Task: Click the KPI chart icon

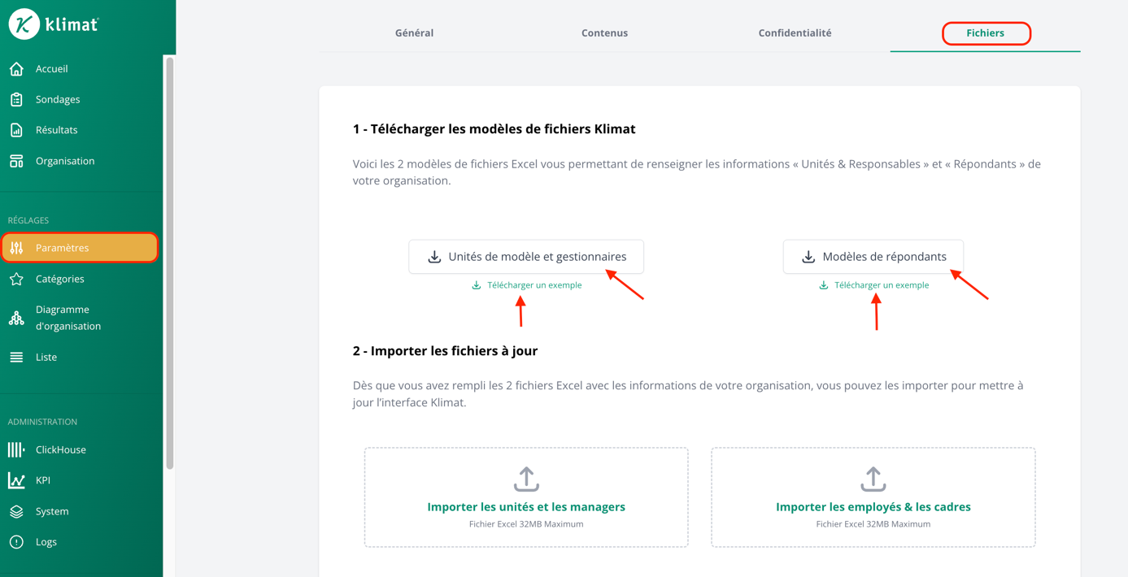Action: [x=16, y=480]
